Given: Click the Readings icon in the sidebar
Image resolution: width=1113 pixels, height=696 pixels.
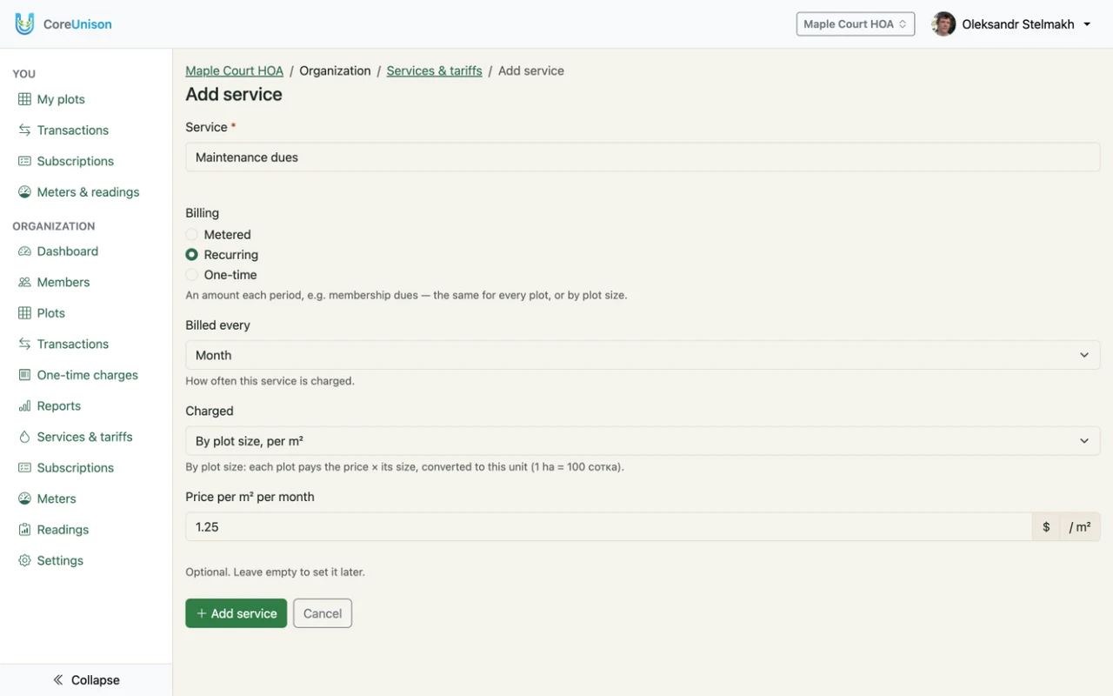Looking at the screenshot, I should (24, 530).
